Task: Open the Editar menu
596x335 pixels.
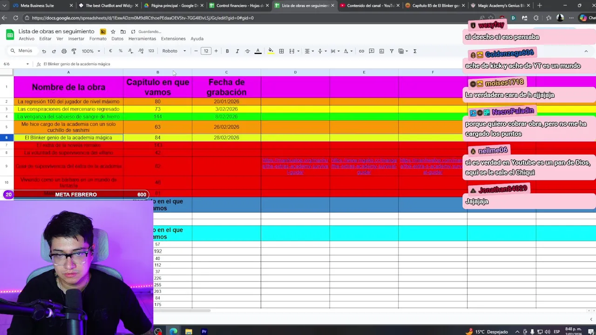Action: pos(45,39)
